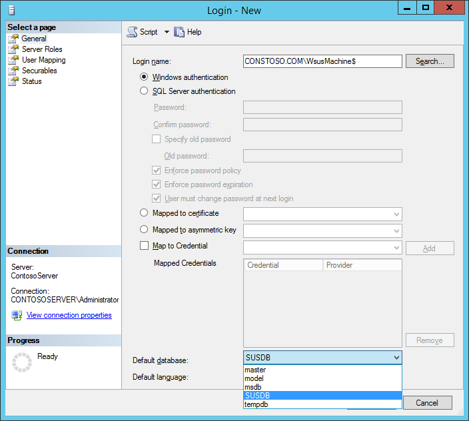Choose model from database list
The image size is (469, 421).
[322, 378]
